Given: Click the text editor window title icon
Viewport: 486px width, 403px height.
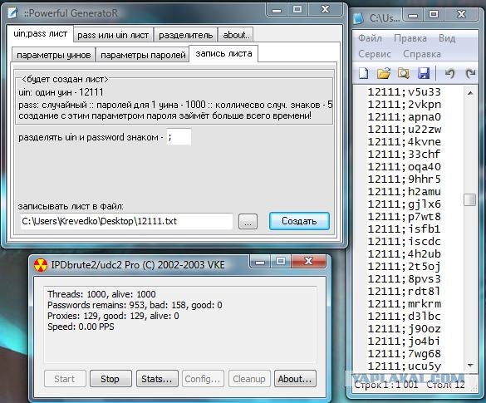Looking at the screenshot, I should 359,18.
